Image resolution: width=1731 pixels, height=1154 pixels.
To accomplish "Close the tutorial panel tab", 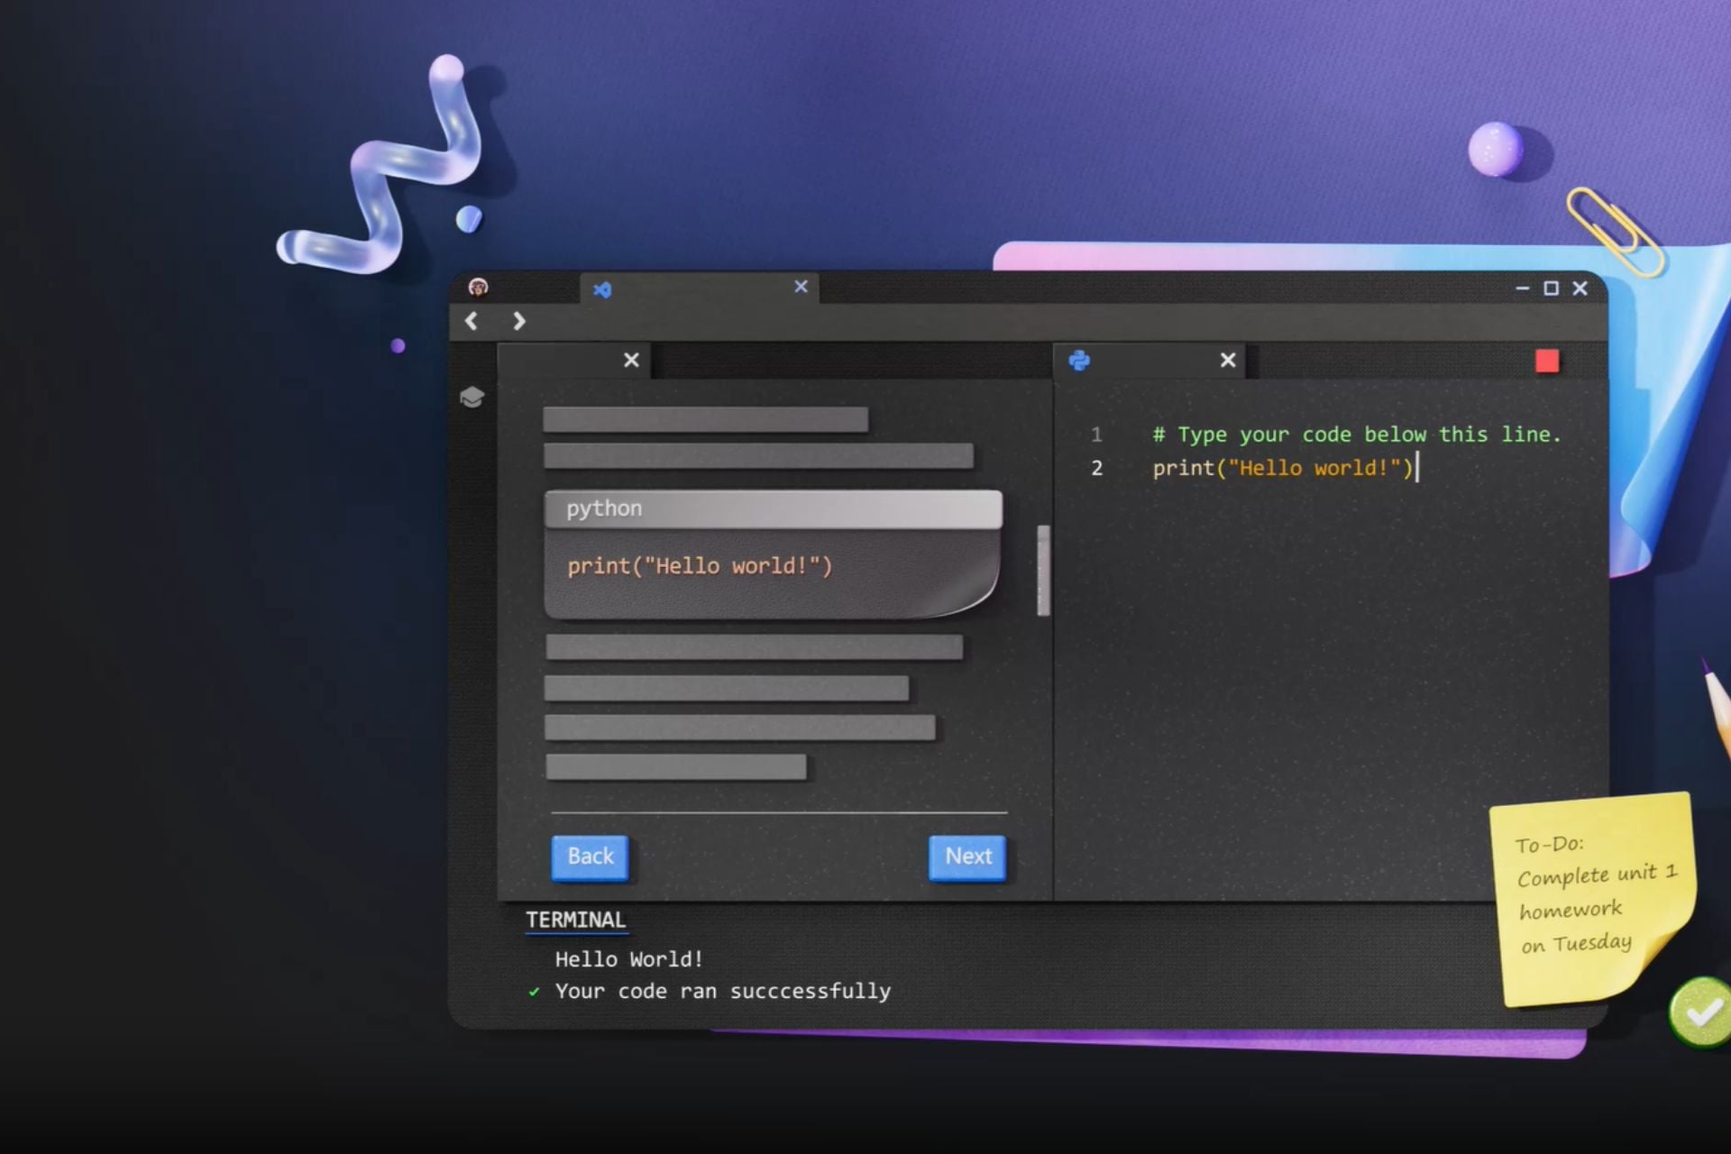I will [x=631, y=360].
